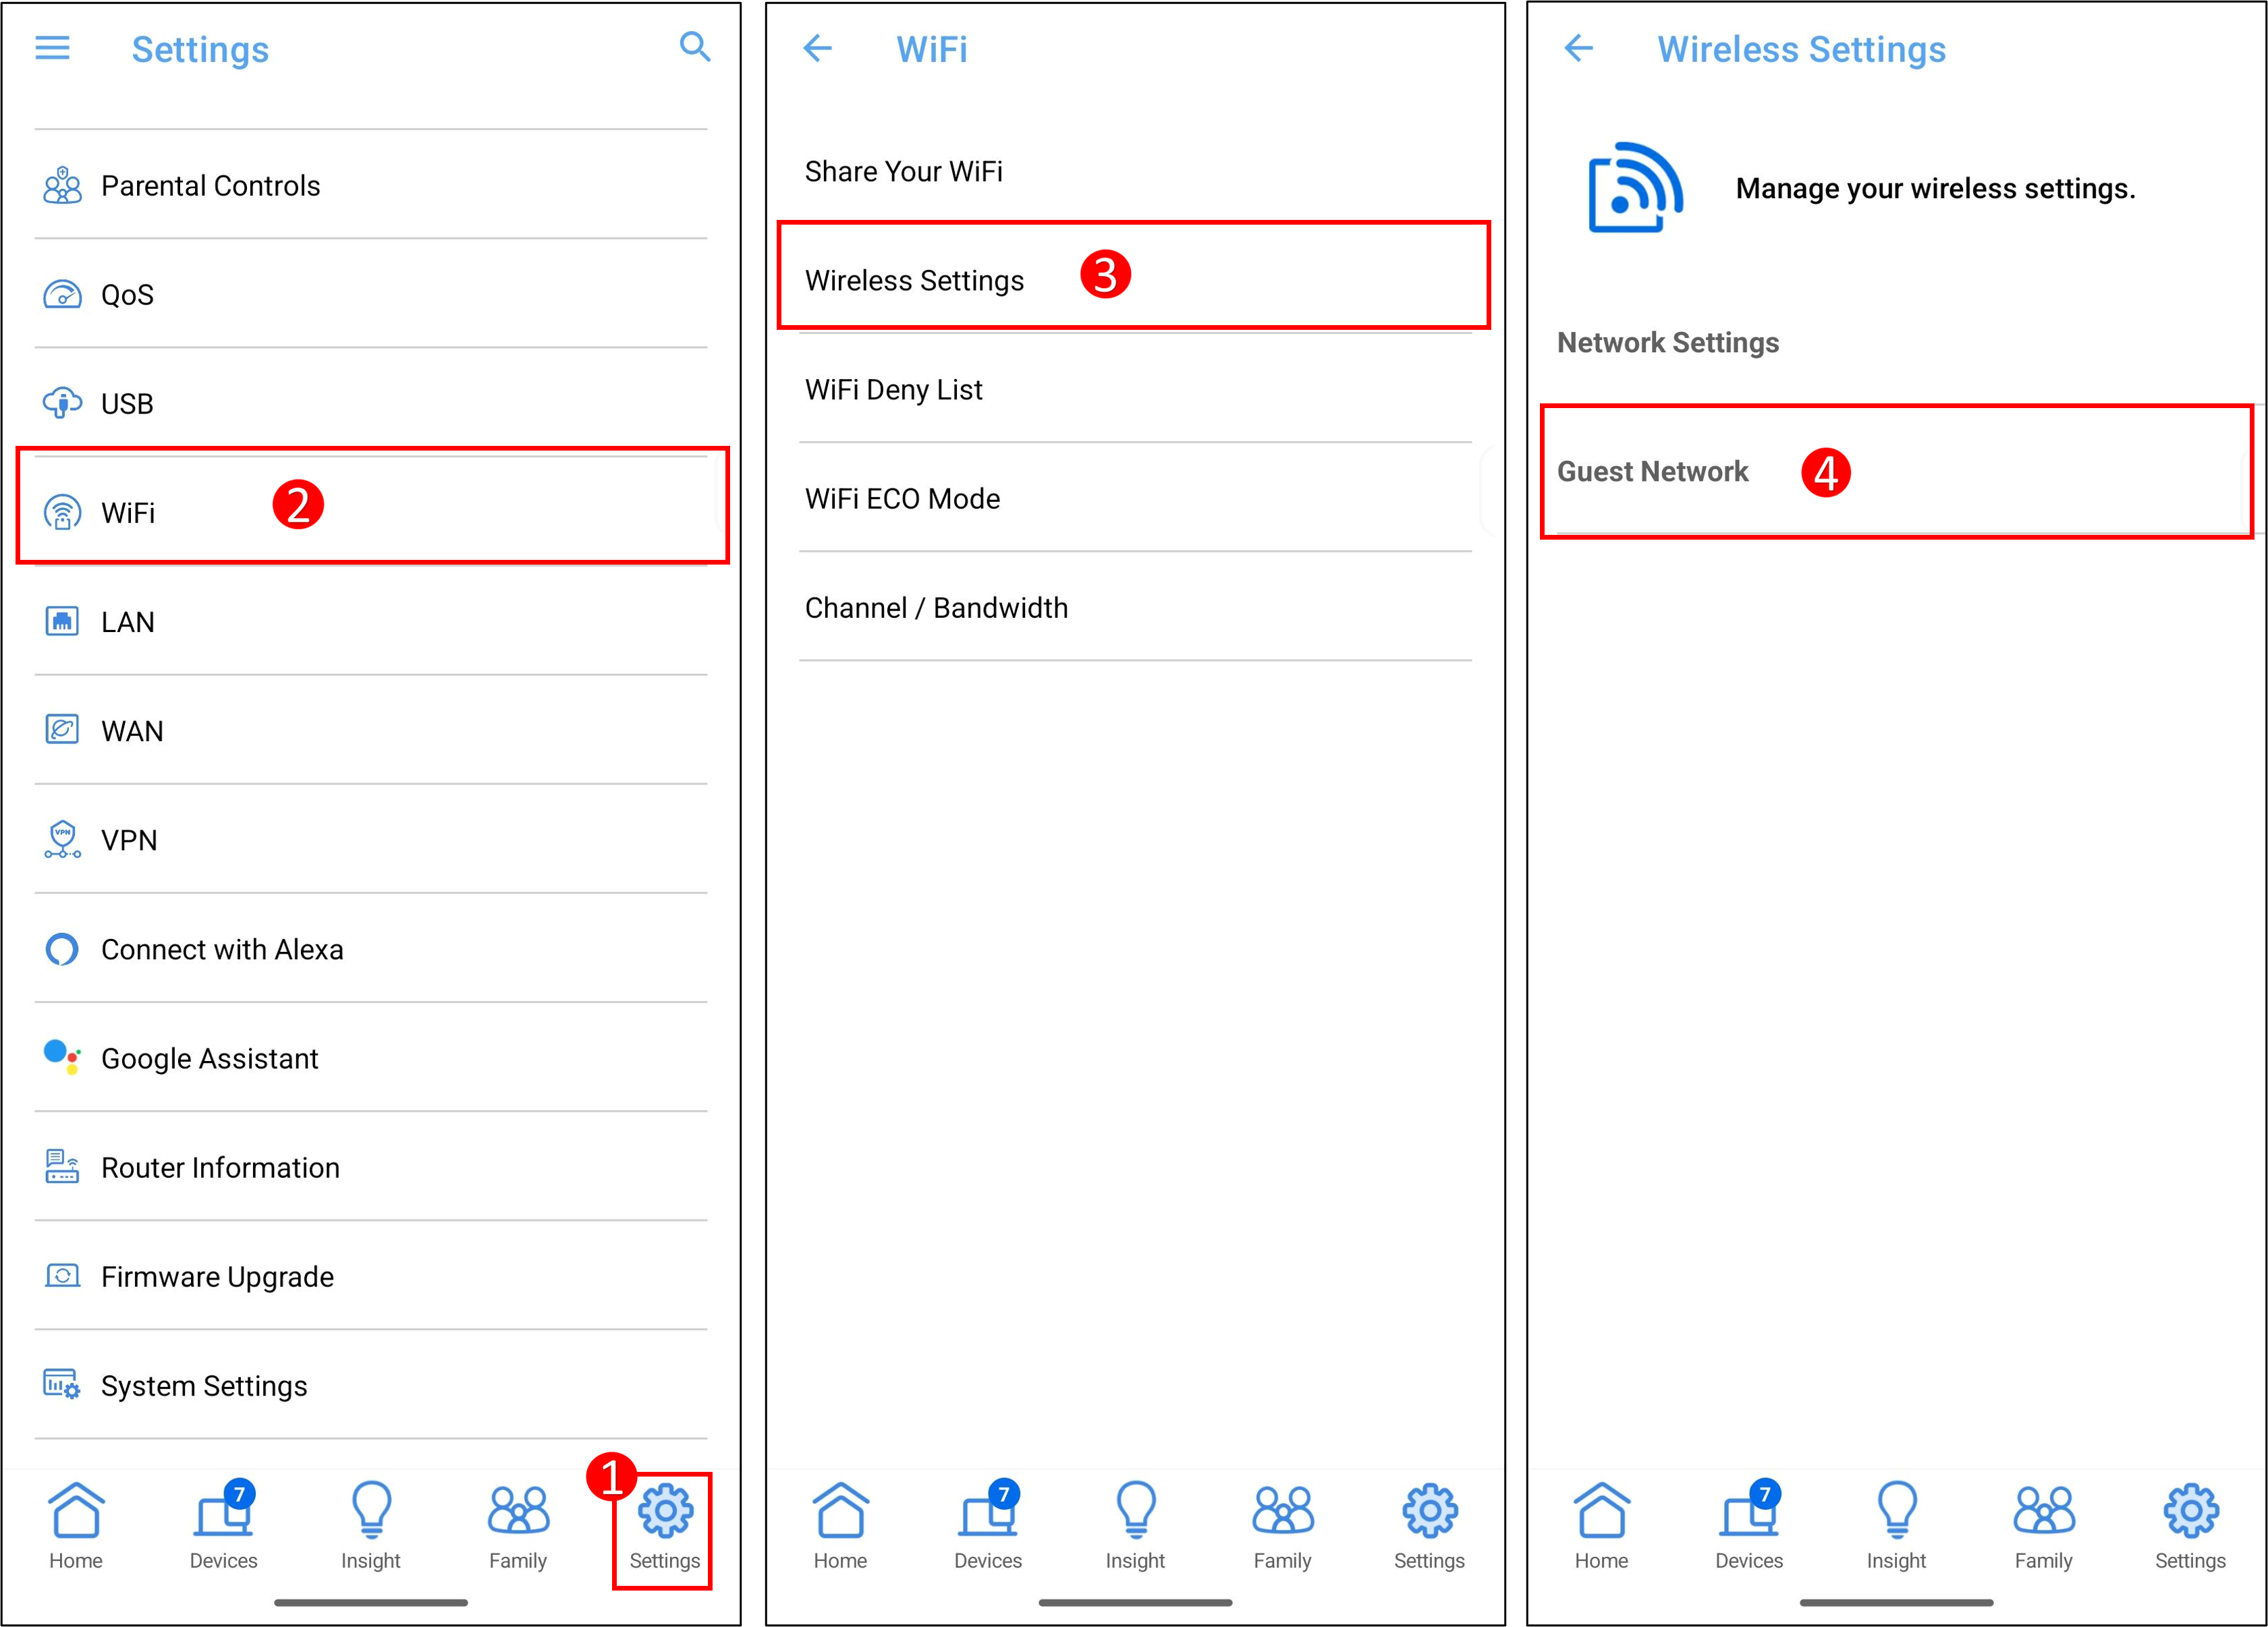The width and height of the screenshot is (2268, 1627).
Task: Open USB settings entry
Action: point(127,404)
